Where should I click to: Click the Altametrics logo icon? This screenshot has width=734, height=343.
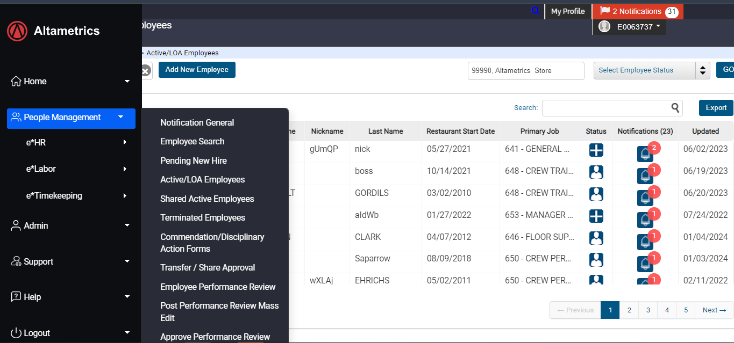click(x=17, y=31)
